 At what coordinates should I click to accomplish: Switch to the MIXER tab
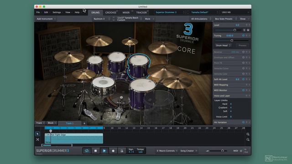click(x=126, y=13)
